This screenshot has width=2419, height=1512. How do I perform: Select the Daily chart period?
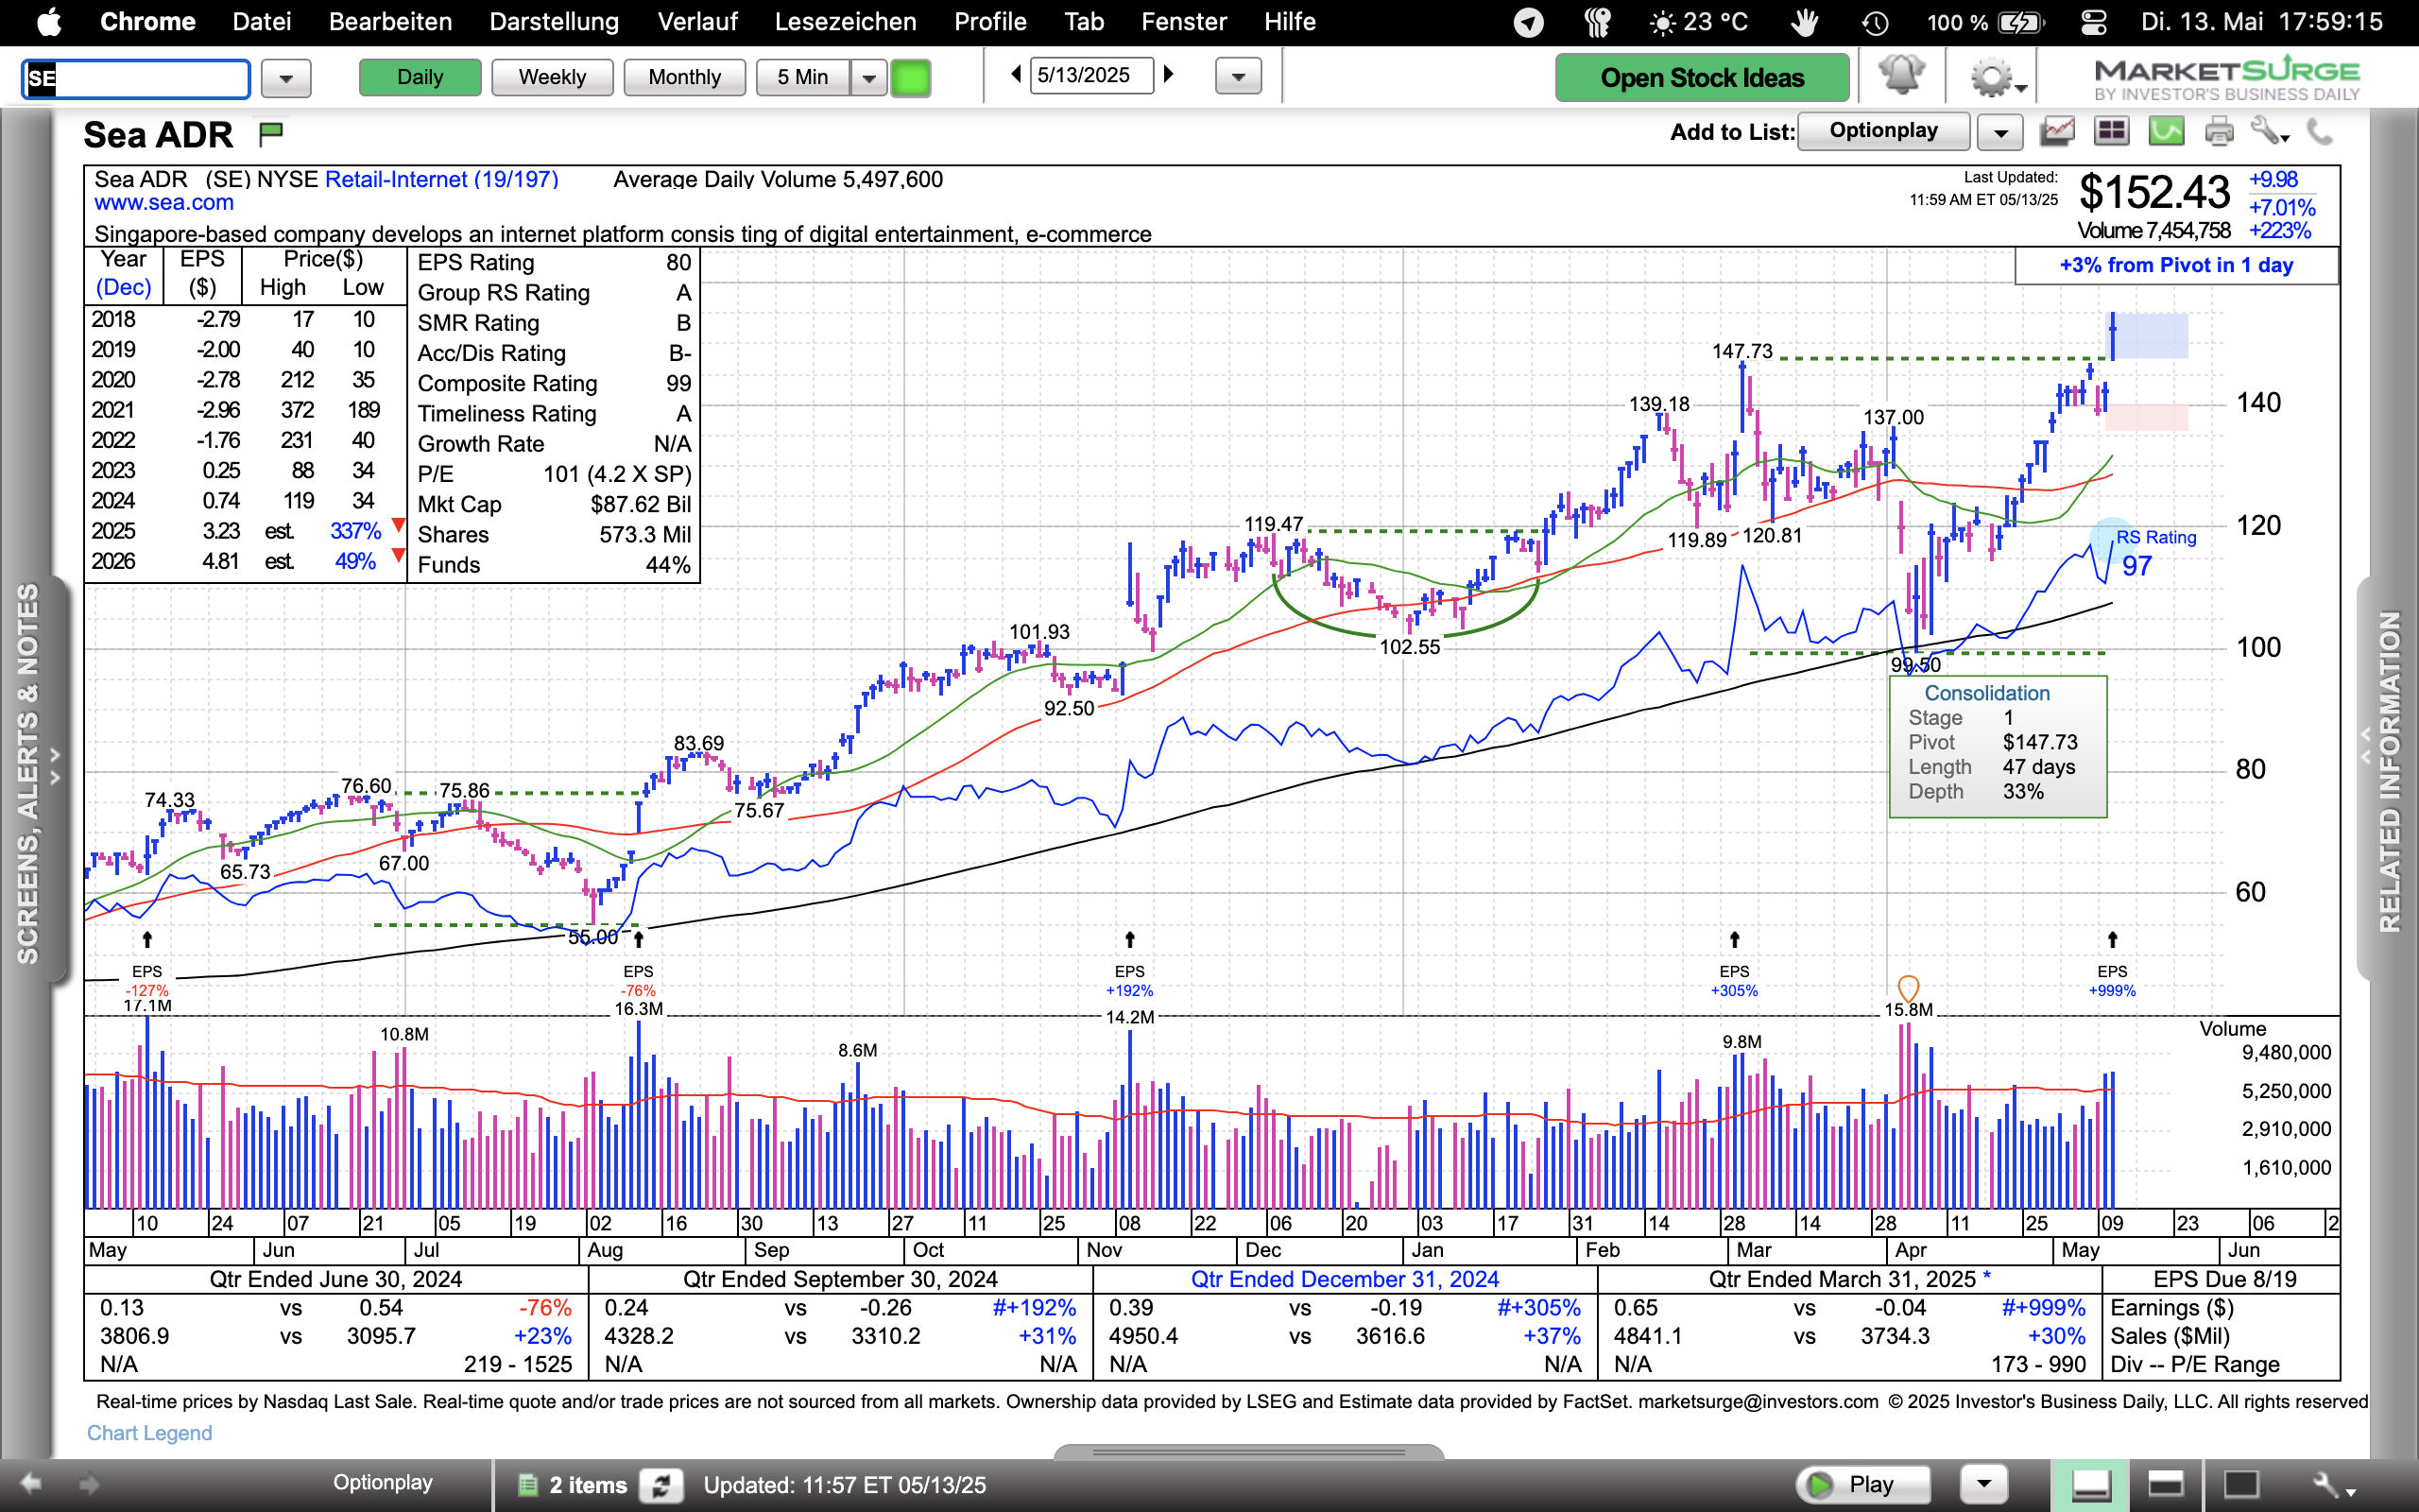420,77
